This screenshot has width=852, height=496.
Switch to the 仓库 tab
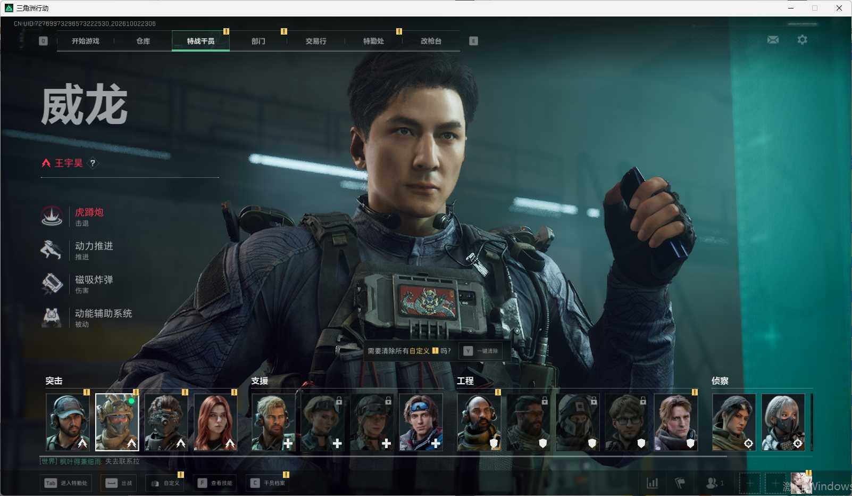click(143, 41)
